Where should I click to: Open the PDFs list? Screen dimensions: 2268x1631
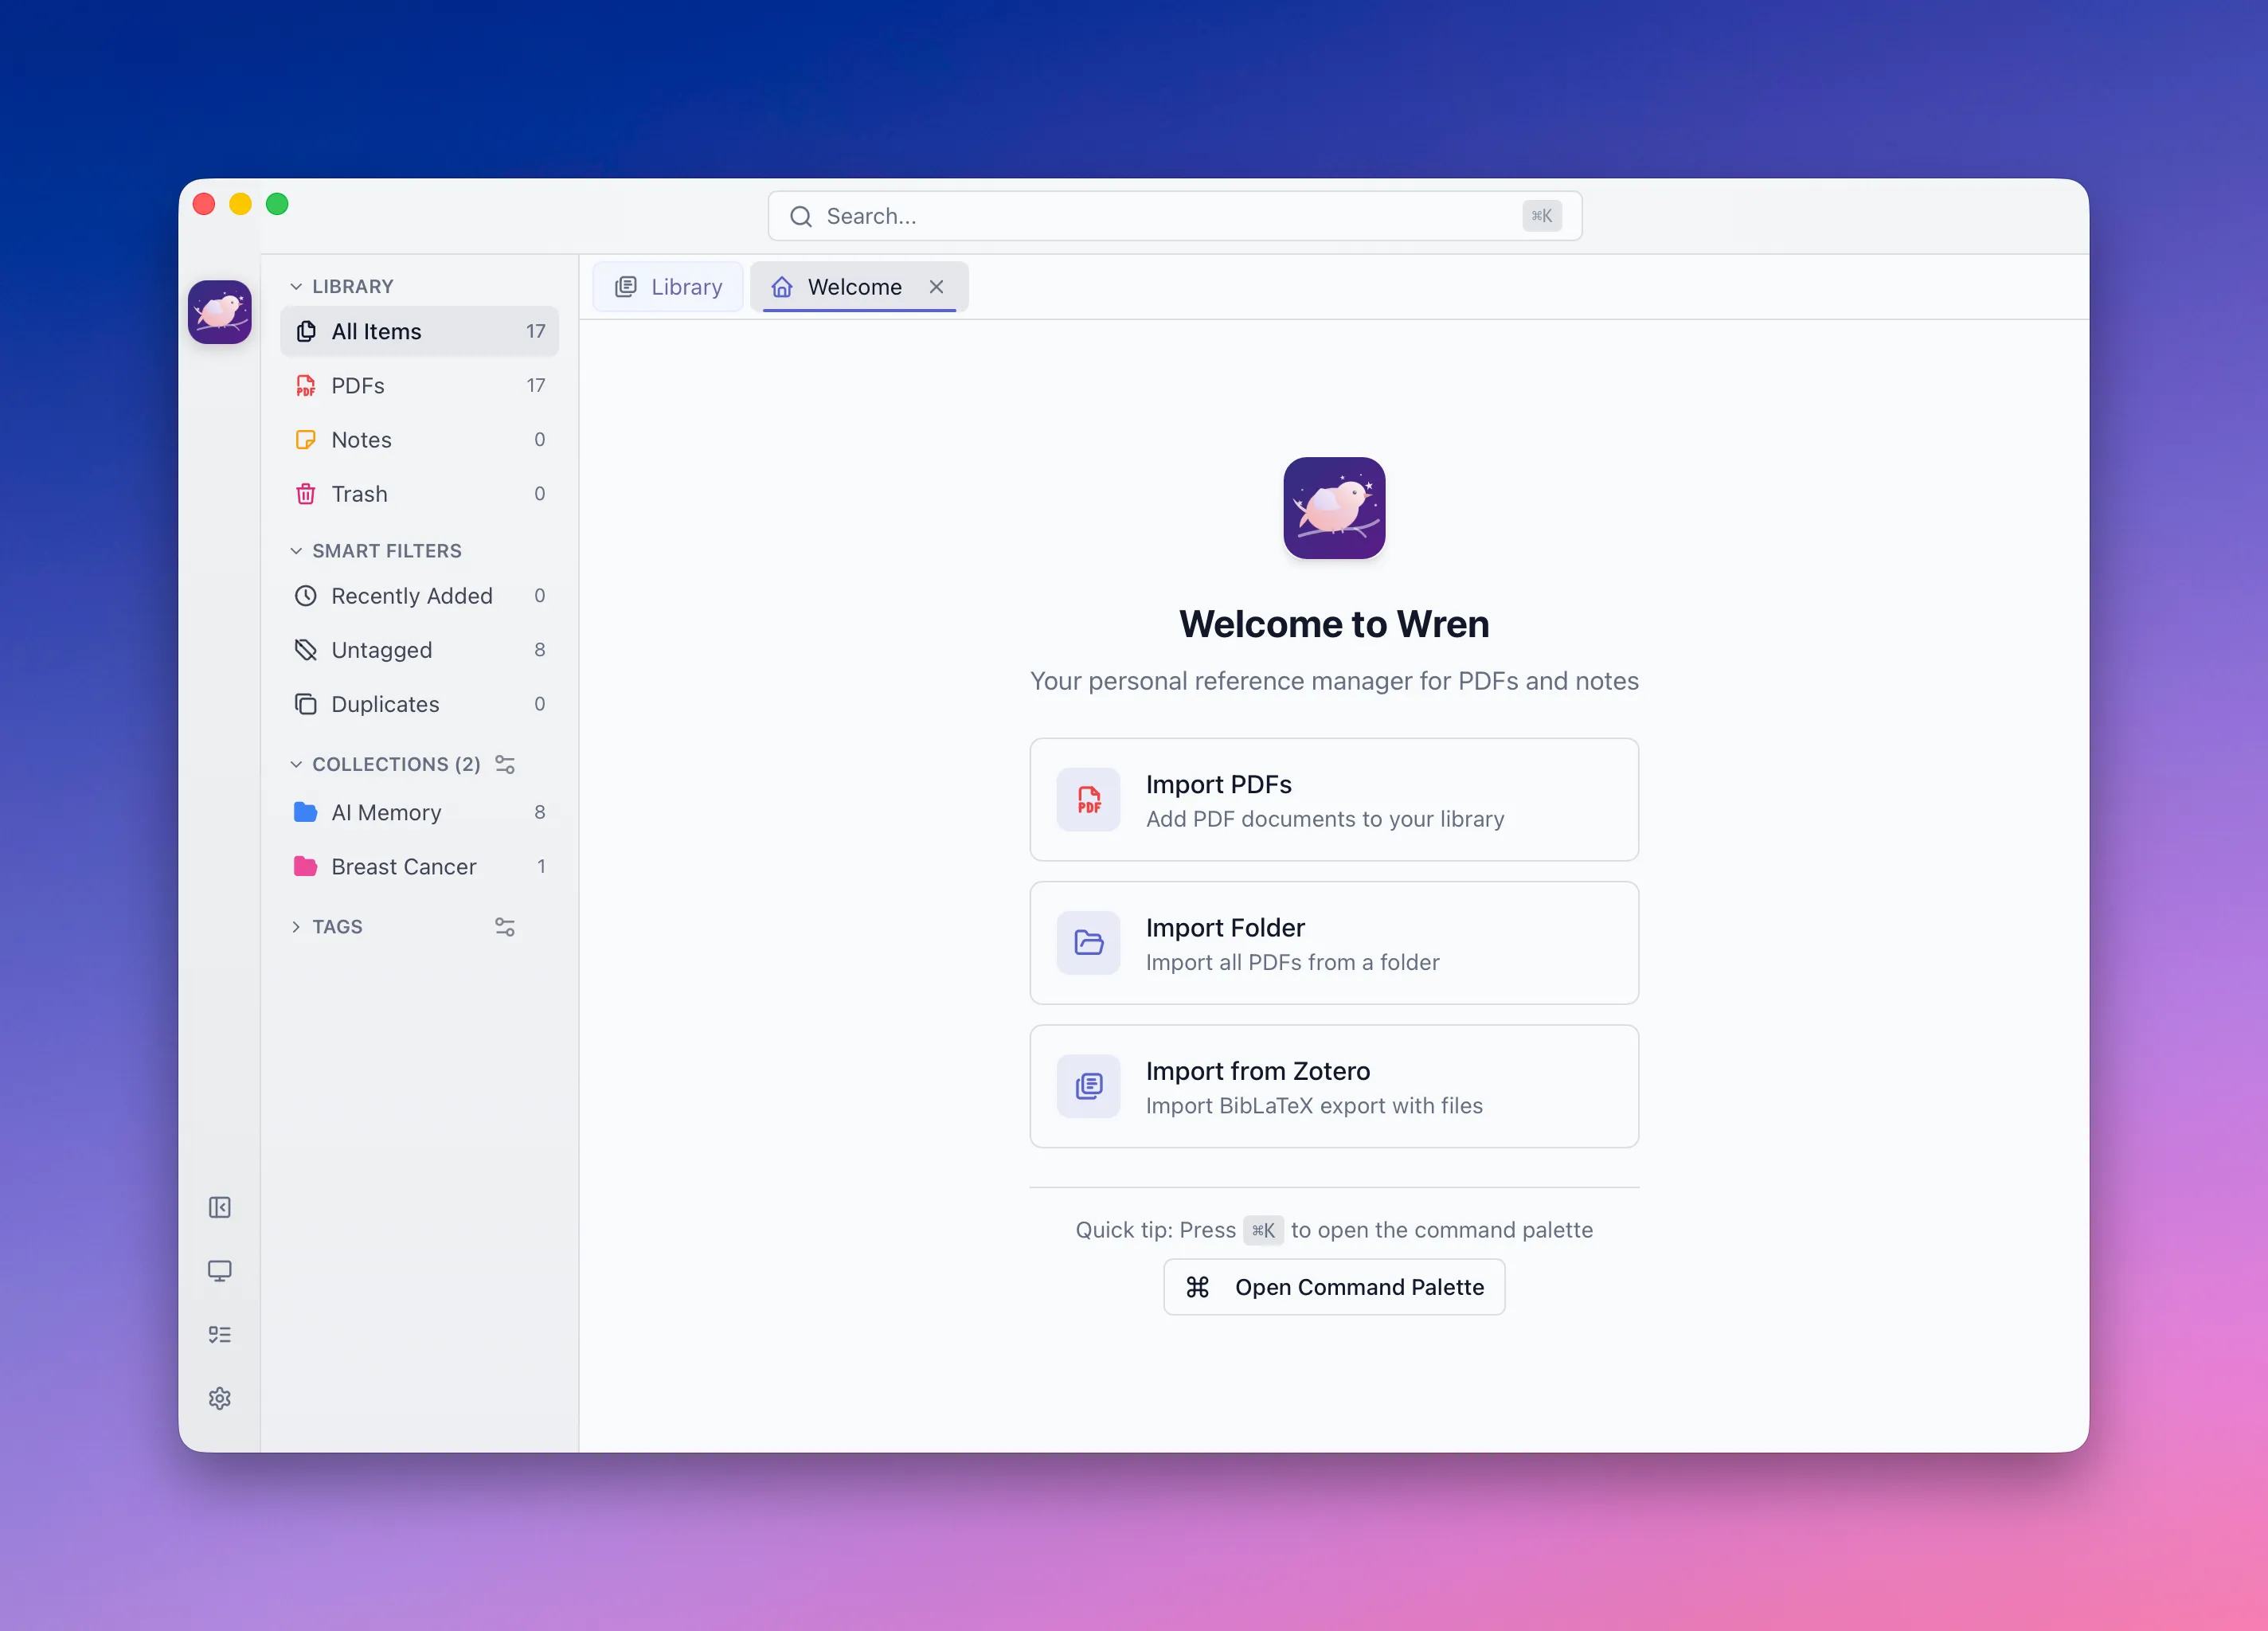point(420,385)
